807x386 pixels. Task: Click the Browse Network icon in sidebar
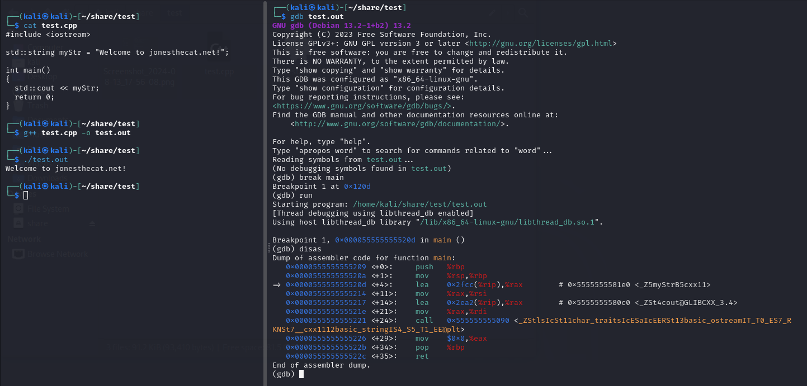tap(18, 254)
